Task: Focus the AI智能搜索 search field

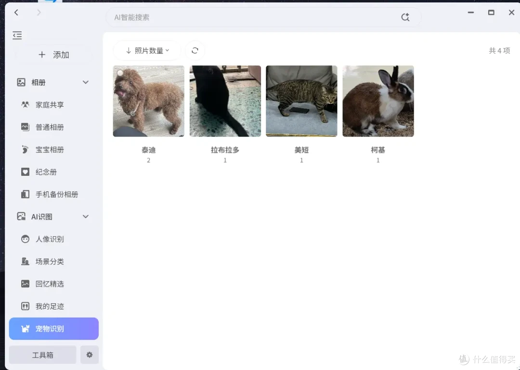Action: coord(263,17)
